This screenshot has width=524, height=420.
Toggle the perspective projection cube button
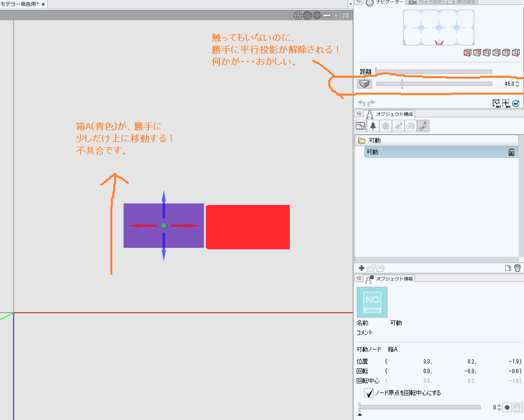(x=364, y=84)
